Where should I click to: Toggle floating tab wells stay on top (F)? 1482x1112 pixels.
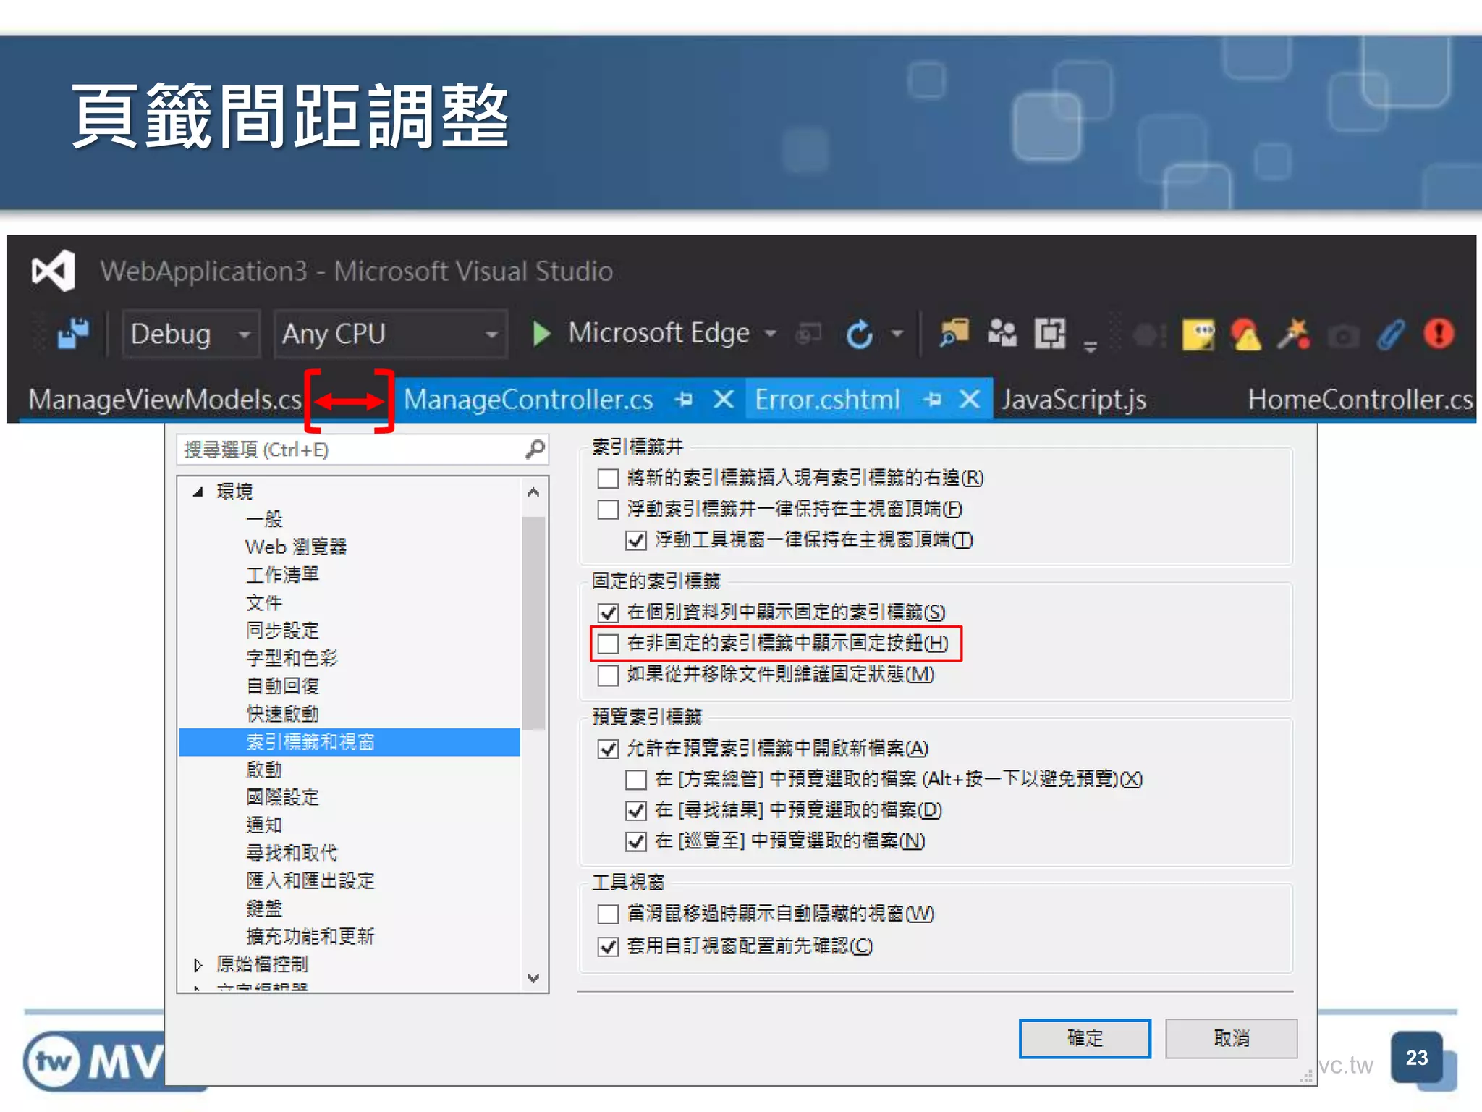[x=608, y=510]
